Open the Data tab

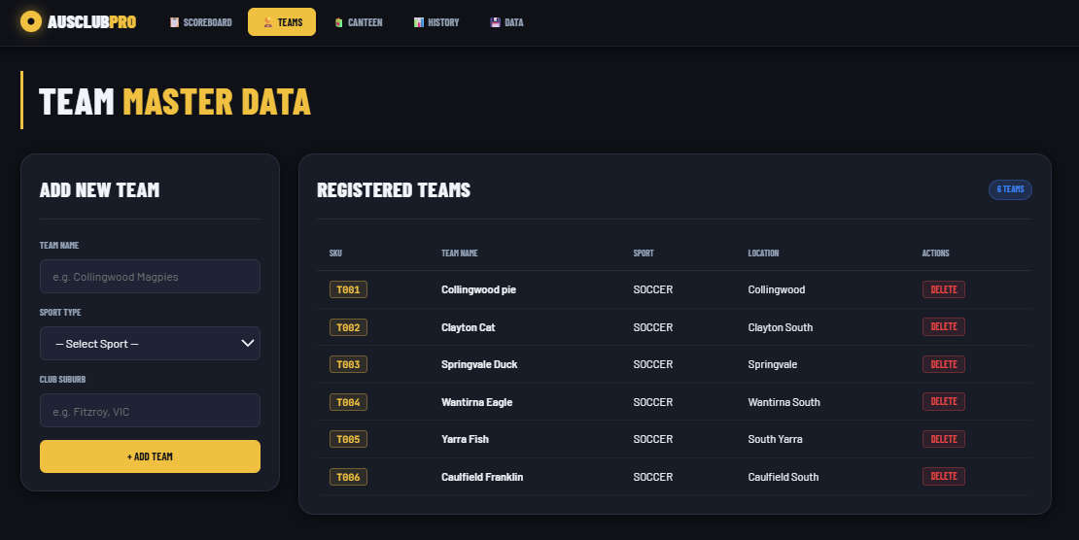click(507, 22)
